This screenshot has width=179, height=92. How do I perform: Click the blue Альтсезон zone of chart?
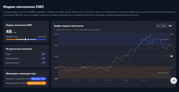114,39
